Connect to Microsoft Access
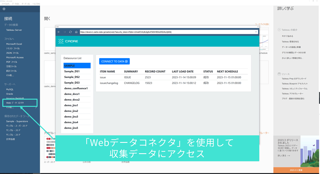The height and width of the screenshot is (174, 320). click(x=15, y=57)
